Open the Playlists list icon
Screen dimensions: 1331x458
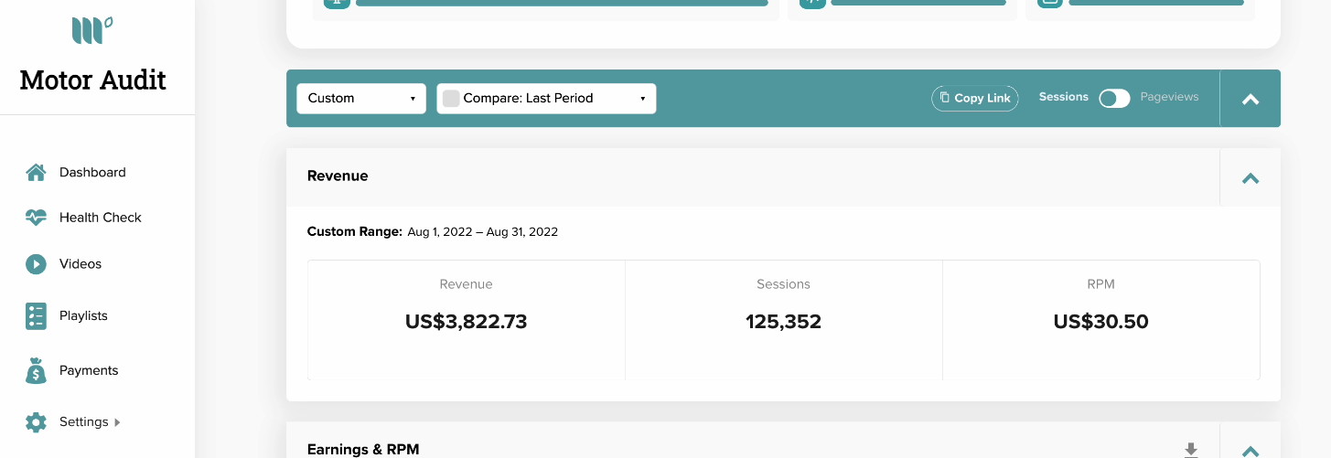pyautogui.click(x=36, y=315)
